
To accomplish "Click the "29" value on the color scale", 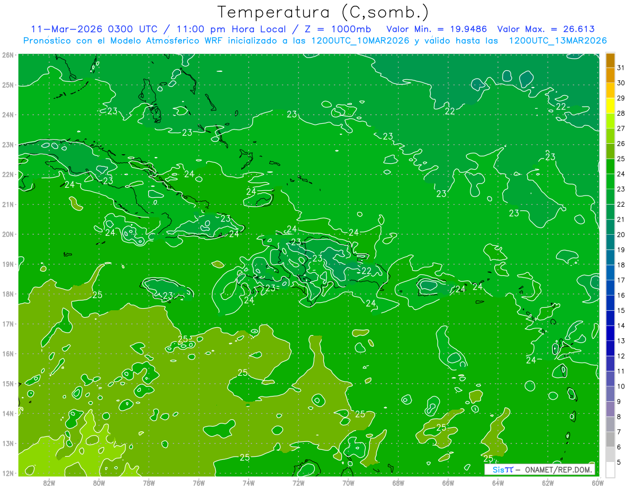I will tap(621, 98).
